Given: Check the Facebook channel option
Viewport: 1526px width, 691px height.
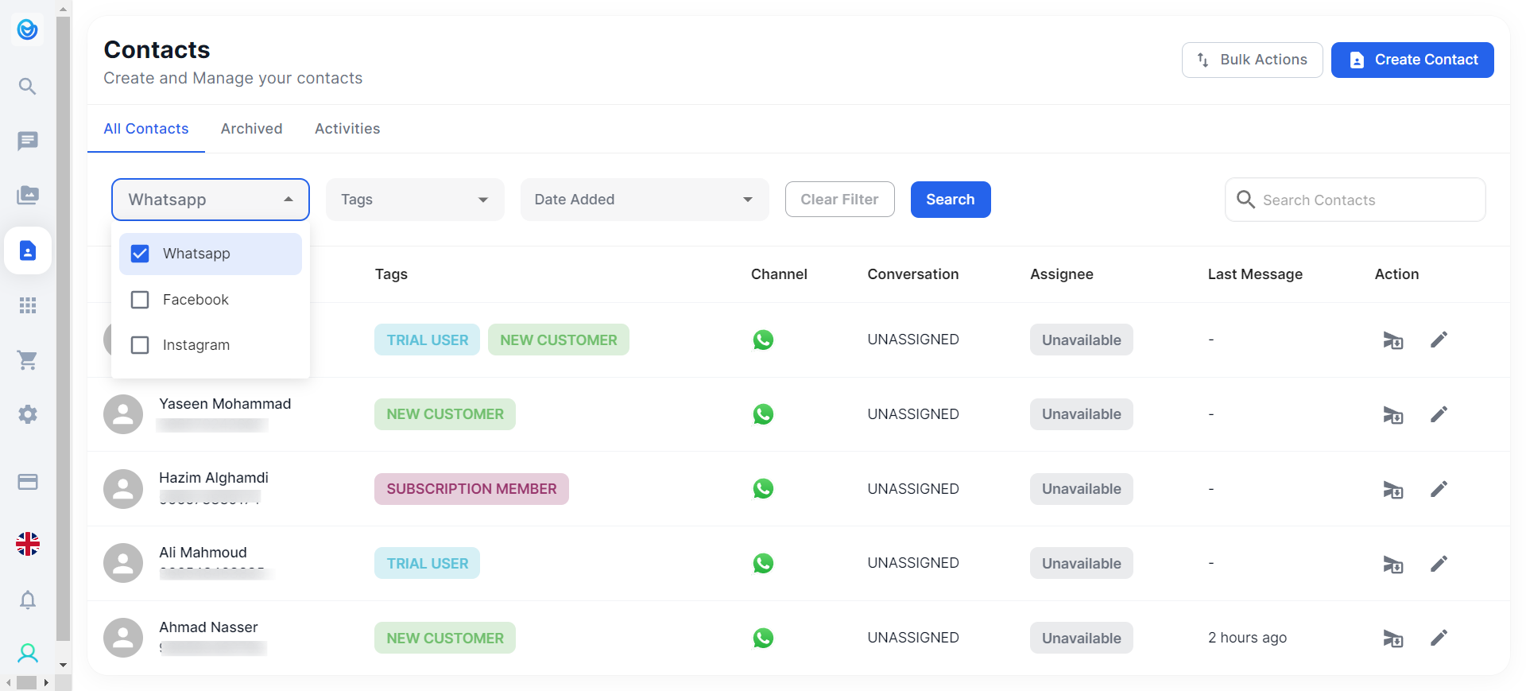Looking at the screenshot, I should [x=140, y=300].
